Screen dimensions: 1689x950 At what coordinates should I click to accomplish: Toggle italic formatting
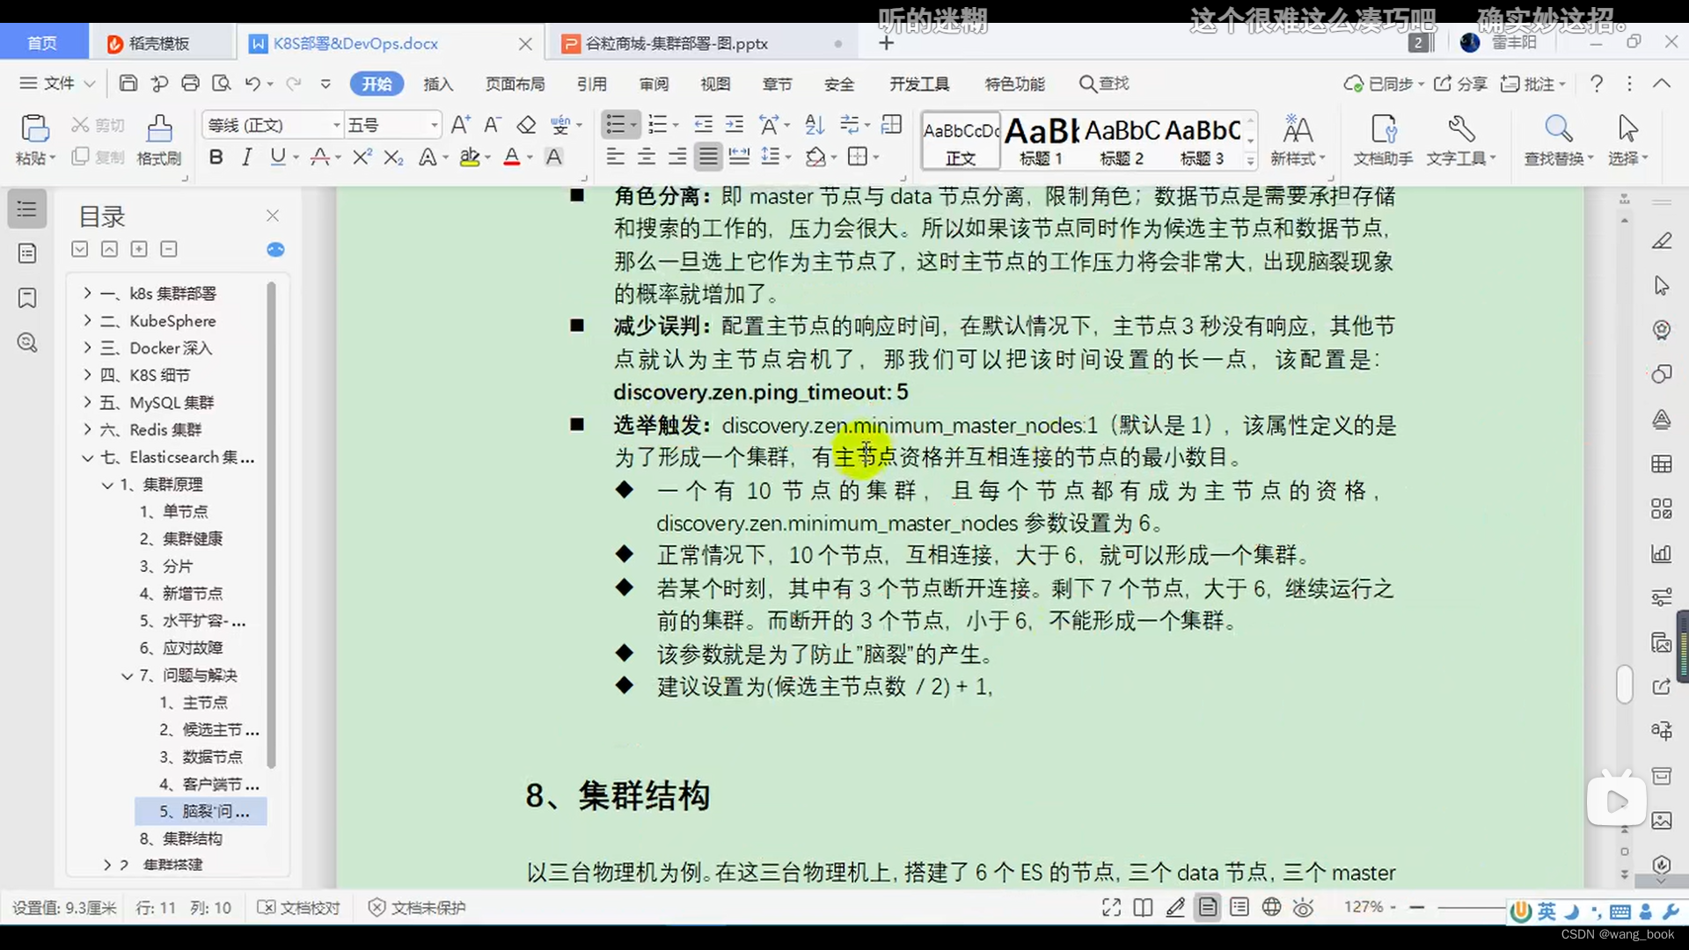tap(246, 157)
